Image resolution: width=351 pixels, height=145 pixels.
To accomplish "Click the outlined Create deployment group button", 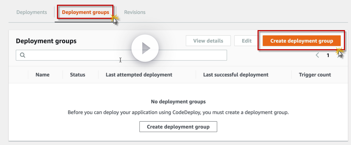I will [178, 127].
